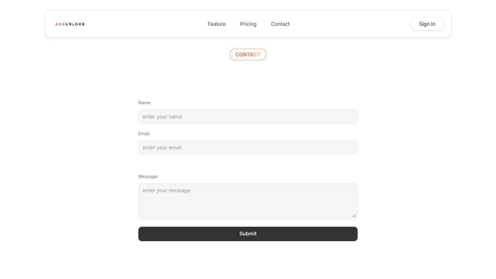Click the 'enter your email' placeholder text
Image resolution: width=496 pixels, height=279 pixels.
point(162,147)
